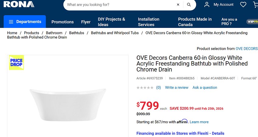Click the Price Drop badge
Image resolution: width=258 pixels, height=137 pixels.
[x=16, y=62]
